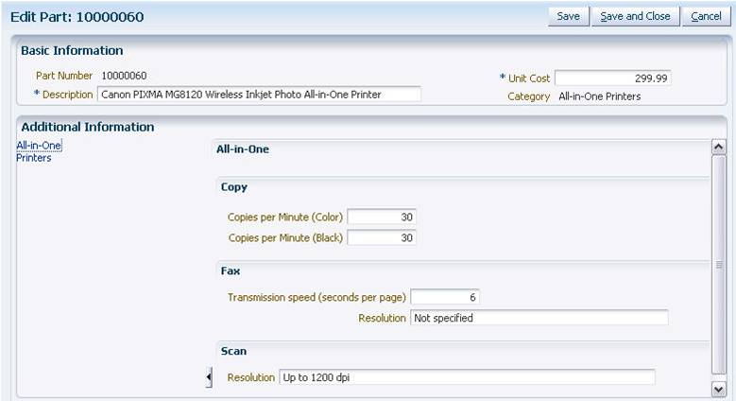Edit Fax Resolution field
This screenshot has height=401, width=736.
point(539,318)
